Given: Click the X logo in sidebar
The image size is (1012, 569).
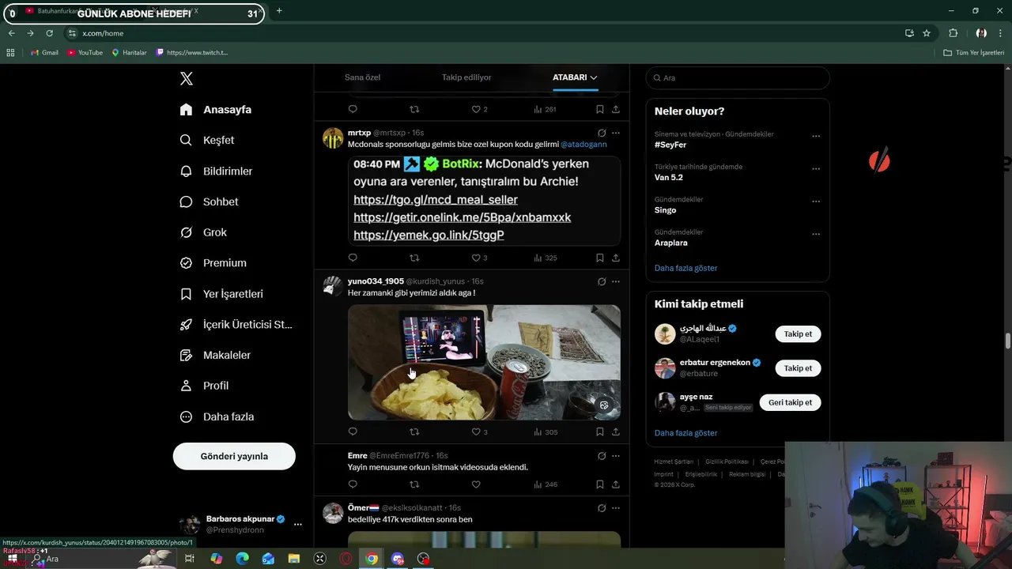Looking at the screenshot, I should pos(187,78).
